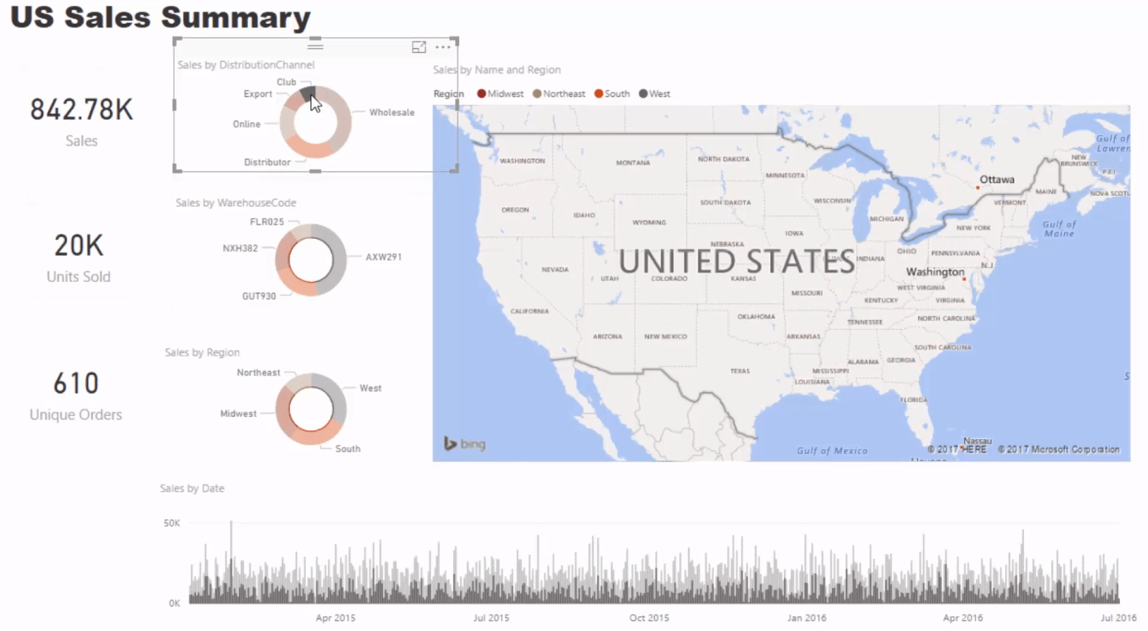Click the Washington label on the map
The width and height of the screenshot is (1148, 631).
pos(935,272)
